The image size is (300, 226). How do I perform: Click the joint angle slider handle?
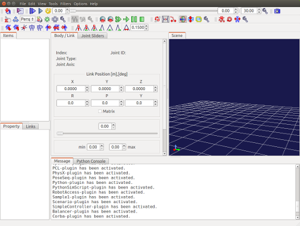click(60, 133)
